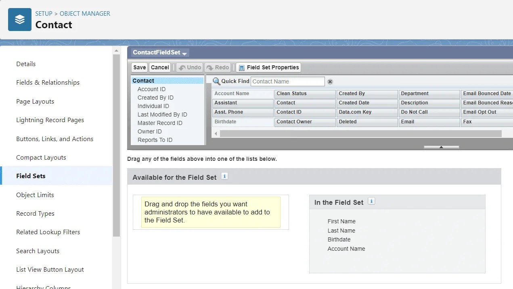Click the info icon beside Available for the Field Set
This screenshot has width=513, height=289.
point(224,176)
